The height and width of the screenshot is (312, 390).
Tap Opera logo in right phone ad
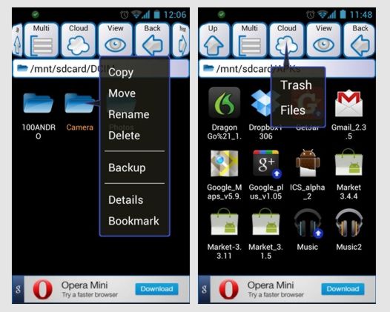pos(229,289)
